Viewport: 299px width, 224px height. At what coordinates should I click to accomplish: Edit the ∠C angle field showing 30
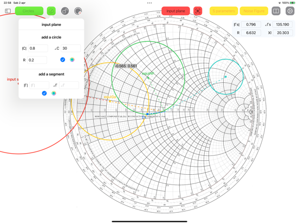[x=71, y=48]
